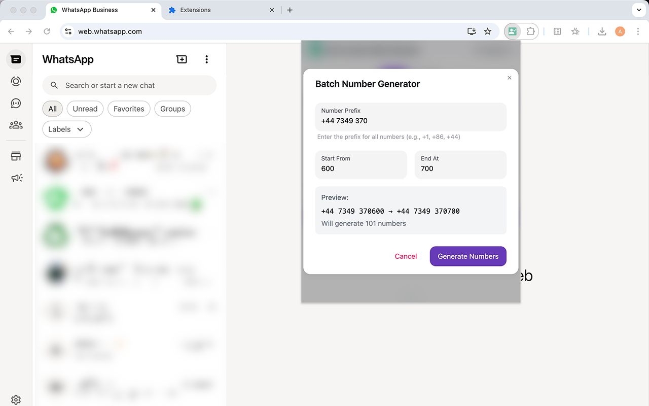Image resolution: width=649 pixels, height=406 pixels.
Task: Open the tab search chevron
Action: pos(638,10)
